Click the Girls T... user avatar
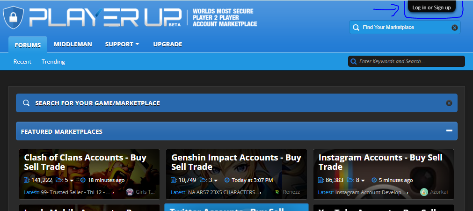This screenshot has height=211, width=473. 130,192
